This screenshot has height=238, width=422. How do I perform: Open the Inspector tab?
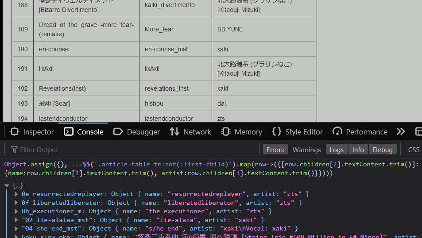point(32,132)
